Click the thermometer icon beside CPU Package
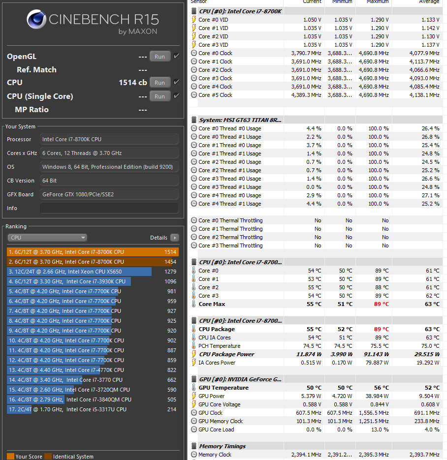447x460 pixels. click(x=193, y=329)
